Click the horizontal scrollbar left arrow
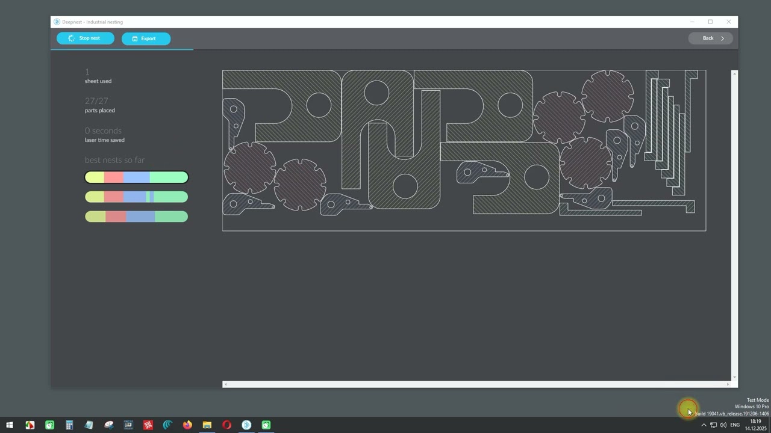This screenshot has width=771, height=433. point(225,384)
